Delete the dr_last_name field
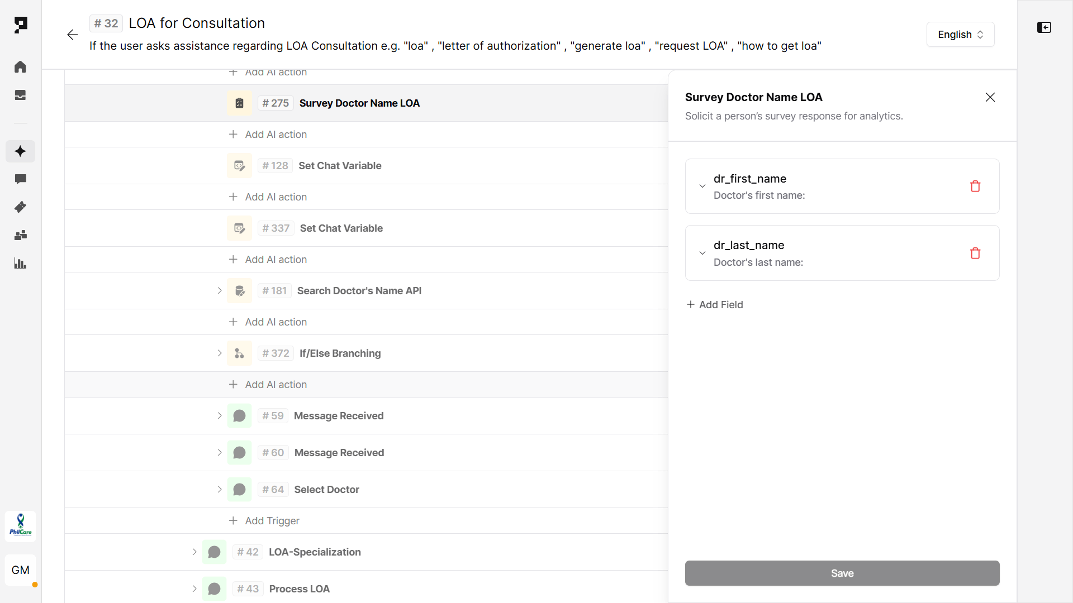This screenshot has width=1073, height=603. point(975,253)
